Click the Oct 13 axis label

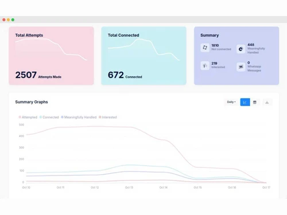(129, 187)
